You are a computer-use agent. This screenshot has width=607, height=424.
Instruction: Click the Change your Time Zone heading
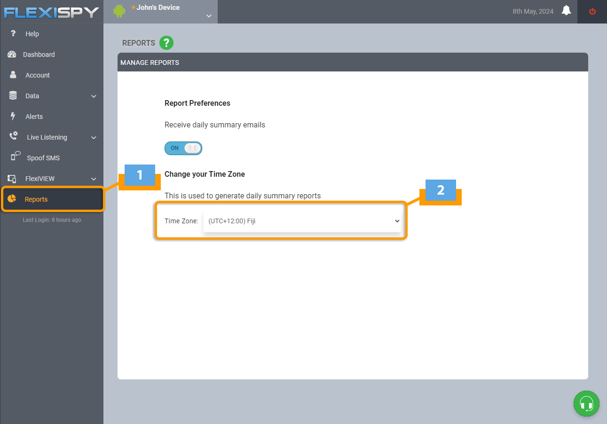pos(205,174)
